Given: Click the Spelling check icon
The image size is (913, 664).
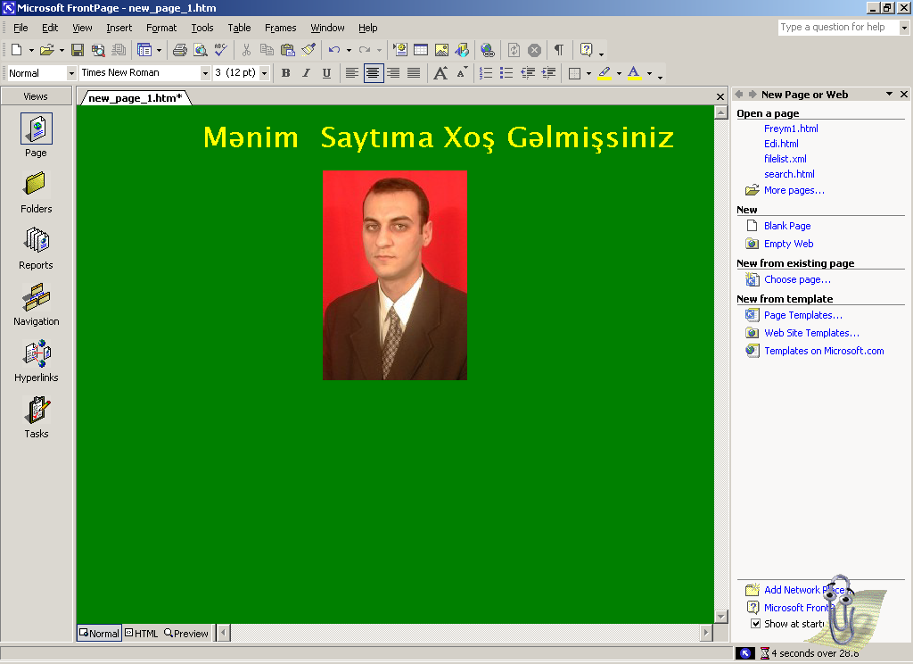Looking at the screenshot, I should coord(221,50).
